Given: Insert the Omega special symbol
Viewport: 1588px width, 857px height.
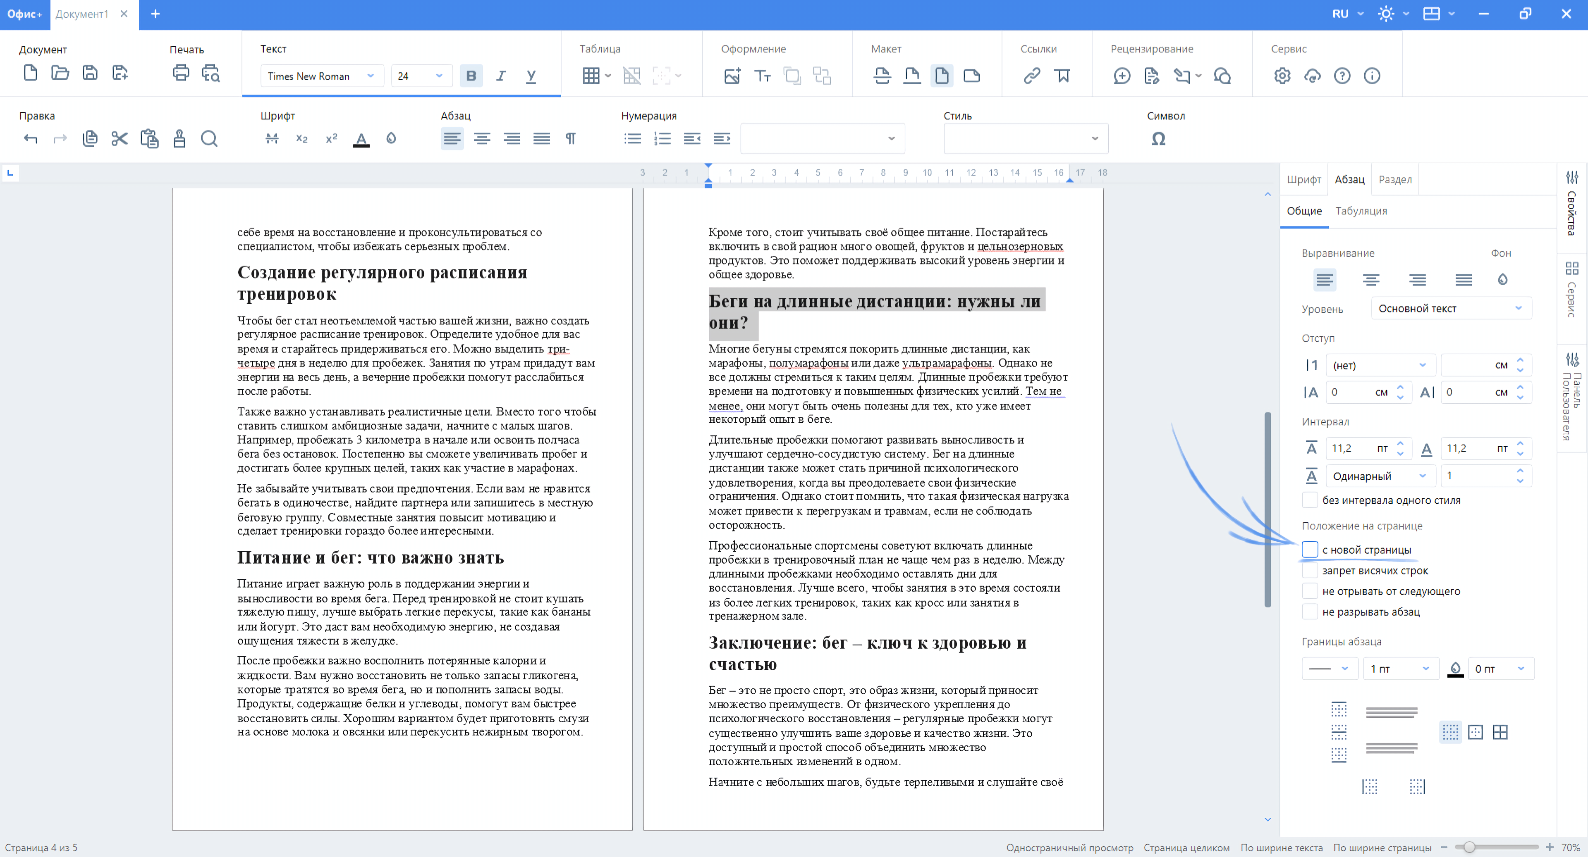Looking at the screenshot, I should pyautogui.click(x=1158, y=138).
